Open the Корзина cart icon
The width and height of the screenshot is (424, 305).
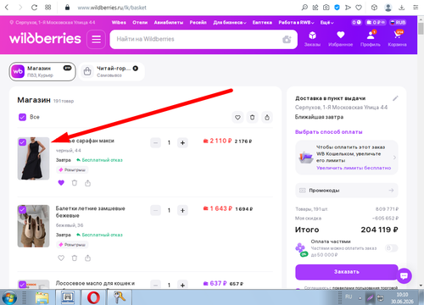[397, 39]
